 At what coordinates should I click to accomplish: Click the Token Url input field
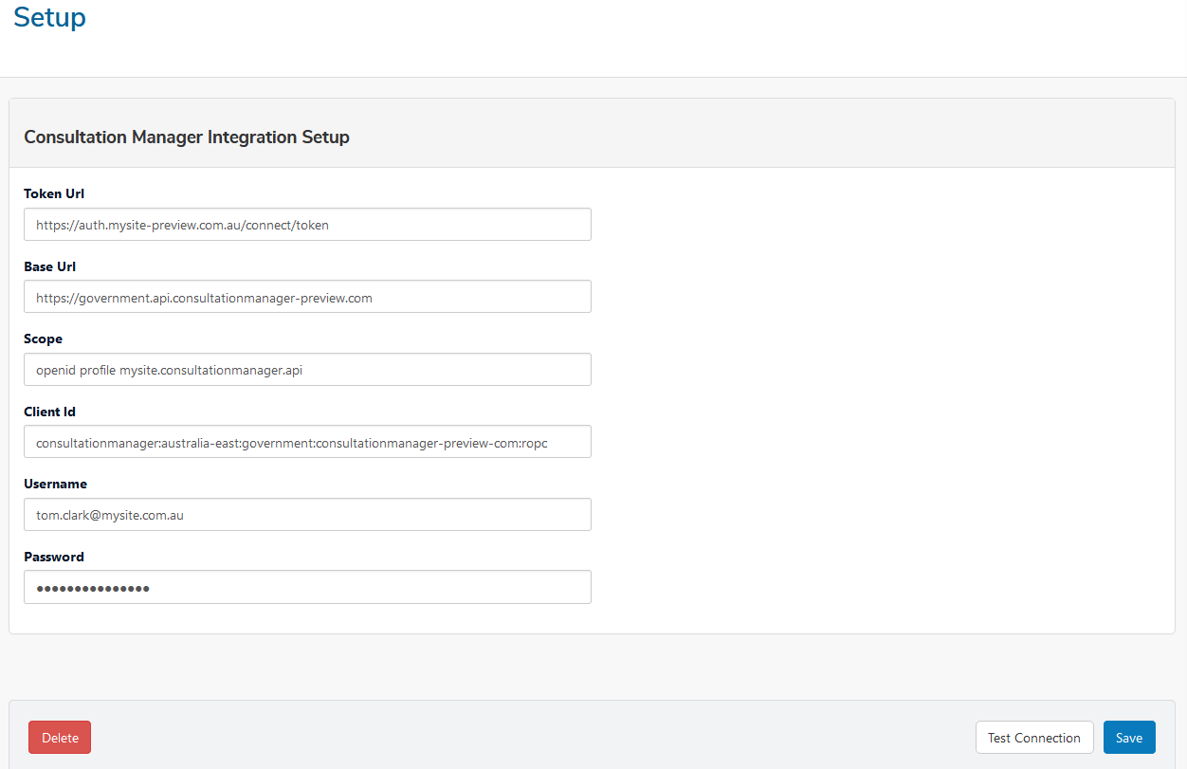point(307,225)
